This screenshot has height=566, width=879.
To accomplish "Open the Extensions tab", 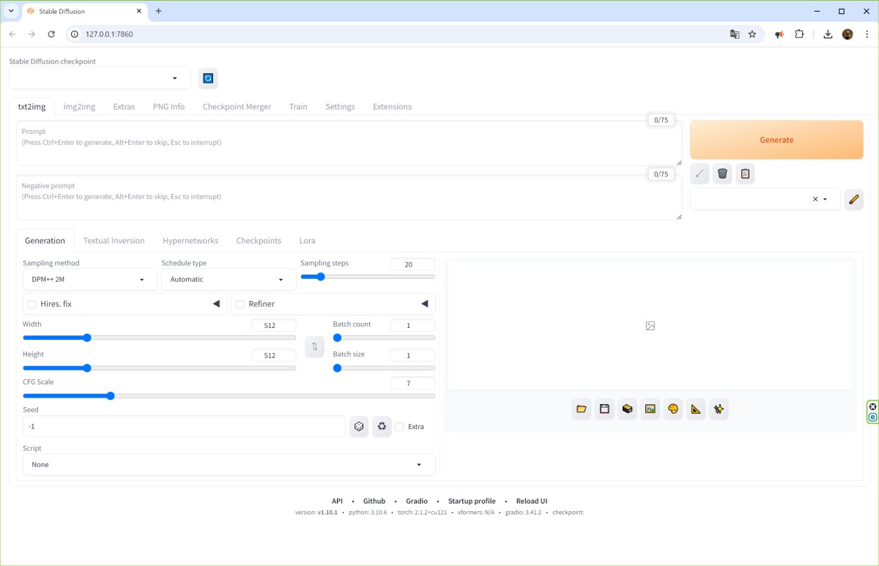I will pyautogui.click(x=392, y=107).
